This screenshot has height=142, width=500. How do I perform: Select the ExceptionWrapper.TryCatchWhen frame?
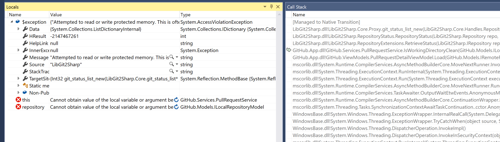(396, 121)
